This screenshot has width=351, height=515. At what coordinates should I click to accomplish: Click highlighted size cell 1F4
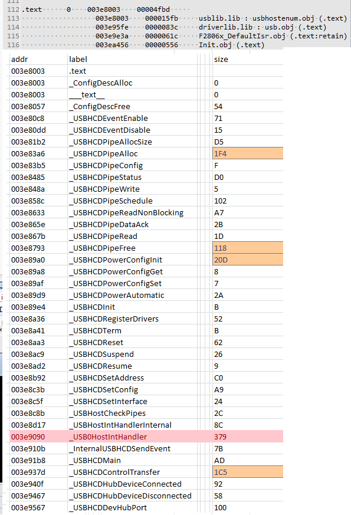pyautogui.click(x=248, y=153)
